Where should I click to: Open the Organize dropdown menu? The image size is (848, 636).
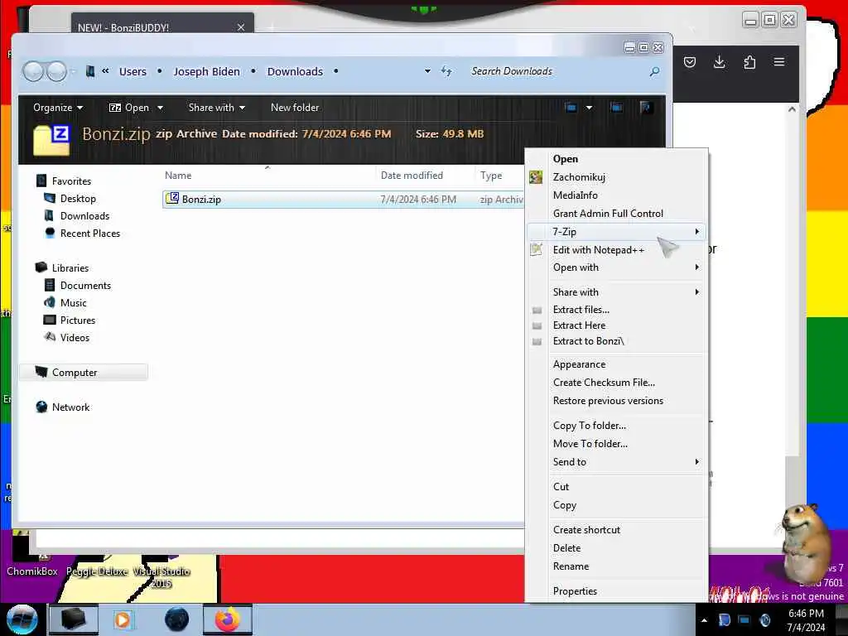tap(58, 108)
